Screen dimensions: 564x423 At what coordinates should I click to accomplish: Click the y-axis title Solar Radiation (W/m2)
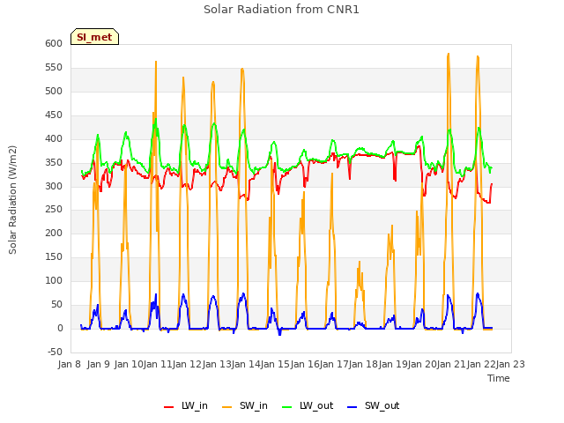(12, 200)
